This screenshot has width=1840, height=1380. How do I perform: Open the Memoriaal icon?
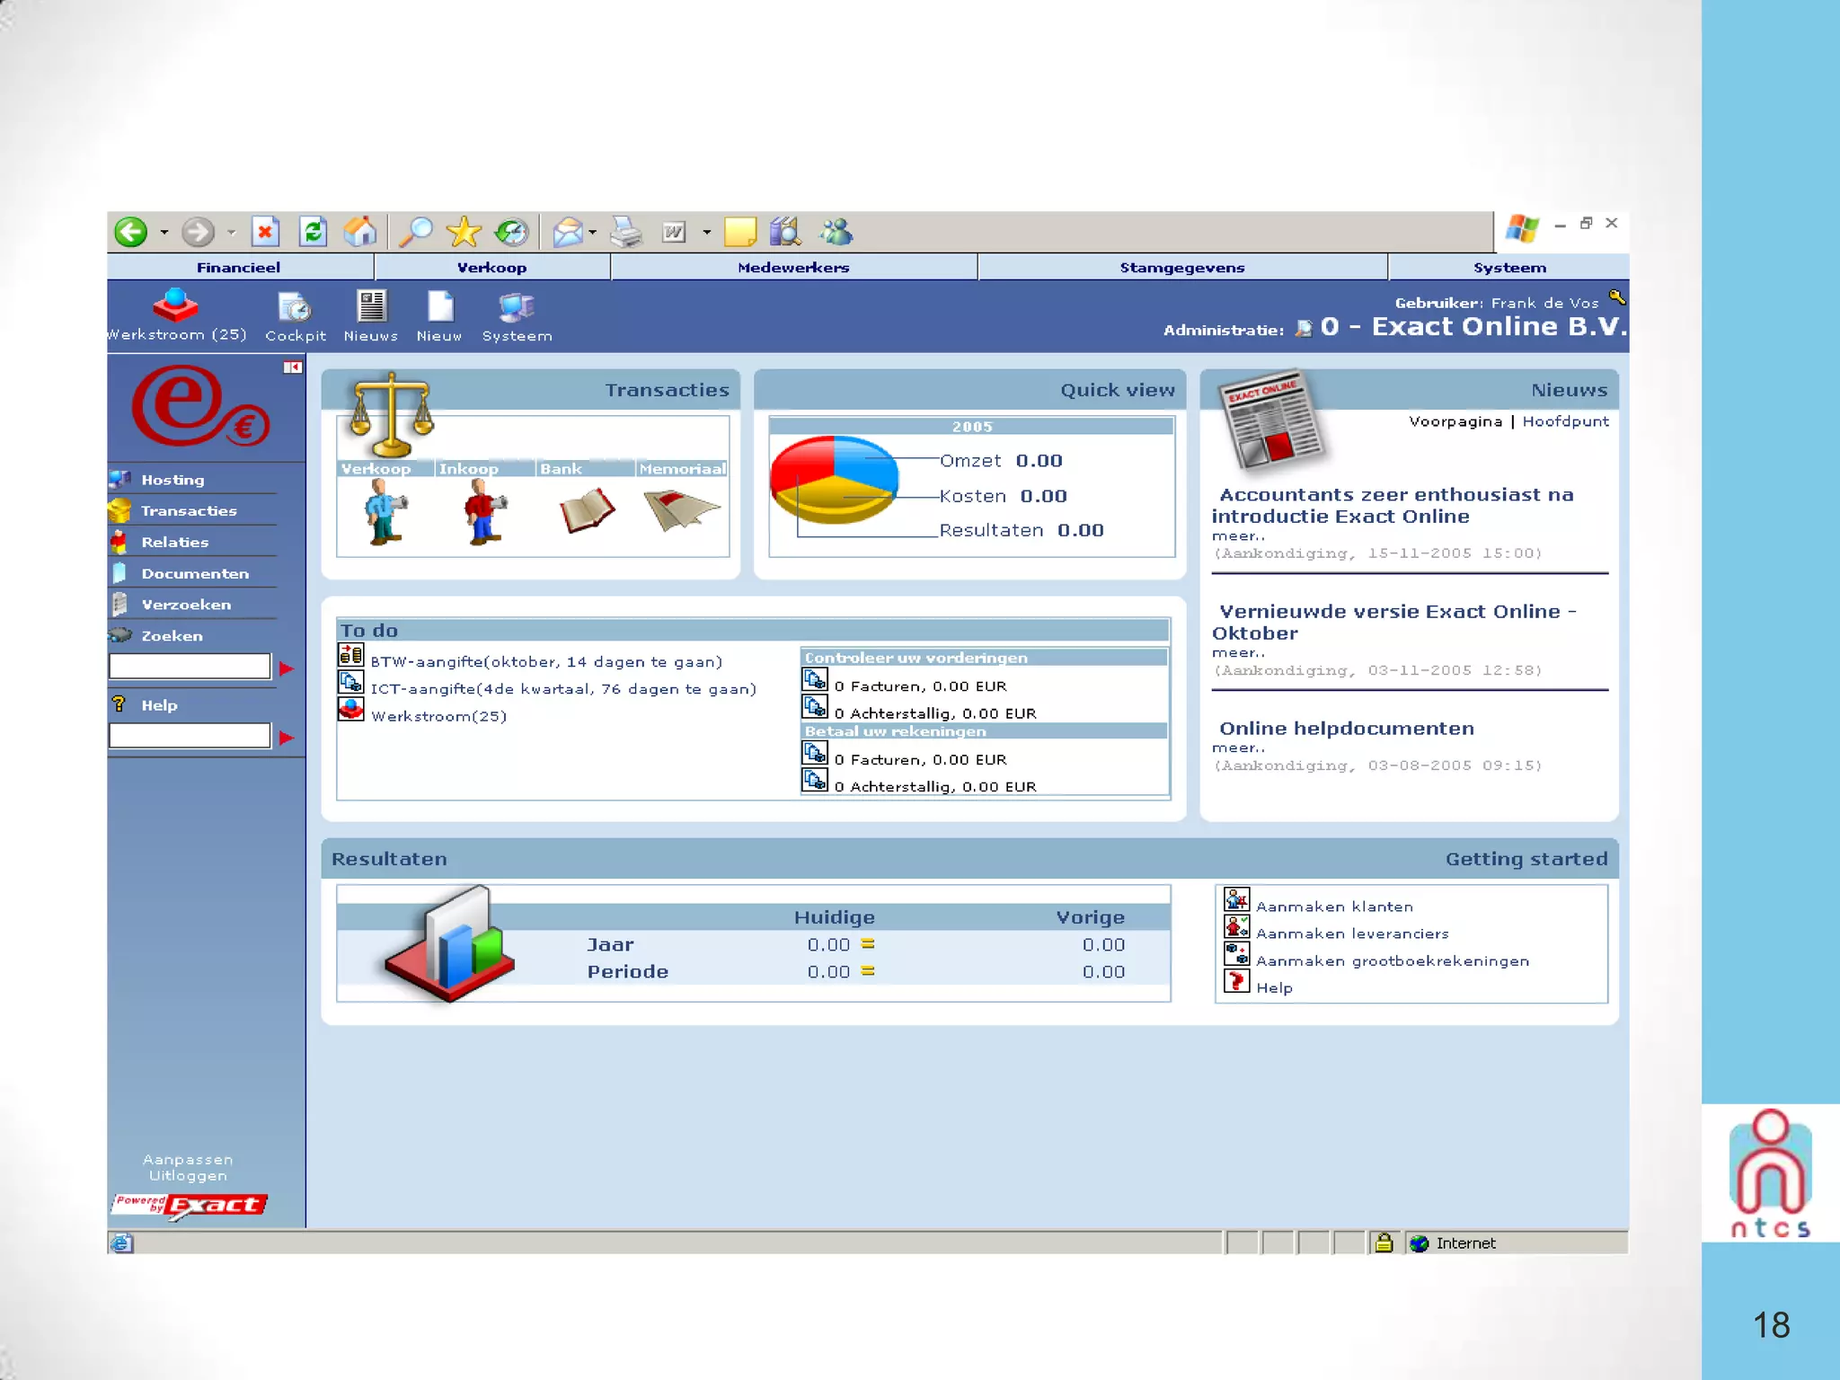[x=681, y=509]
